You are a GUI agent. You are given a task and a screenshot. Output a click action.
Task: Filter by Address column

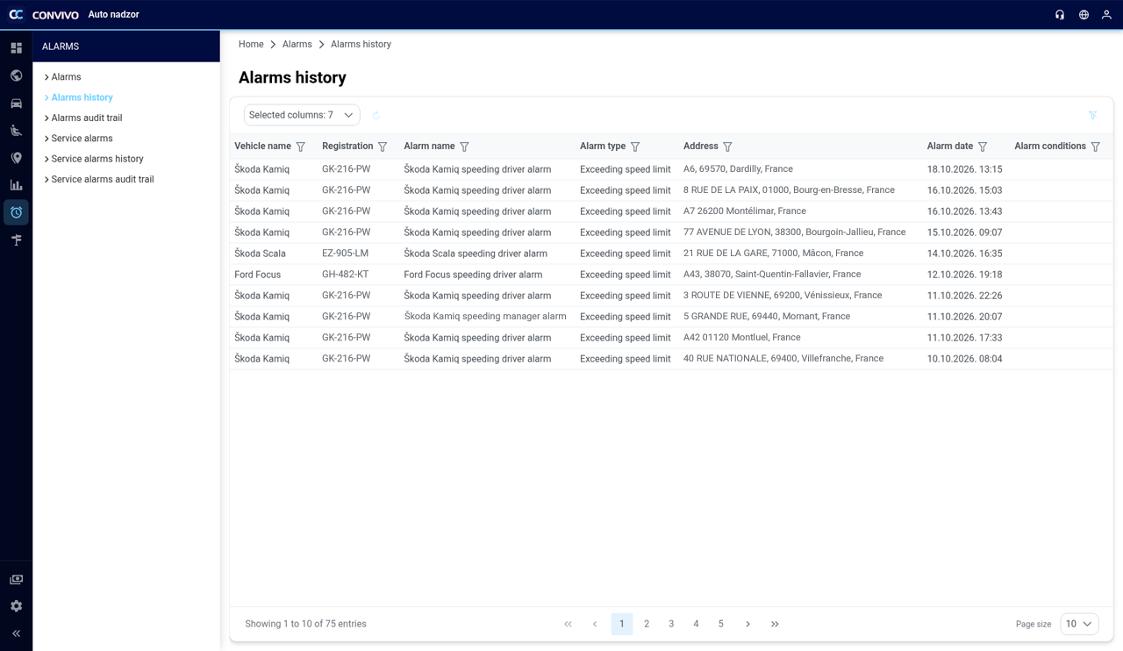(727, 147)
